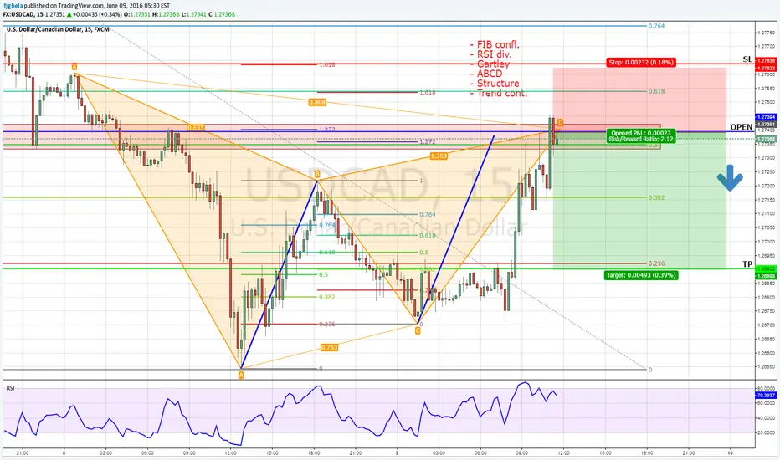Click the '- Structure' note line

495,84
